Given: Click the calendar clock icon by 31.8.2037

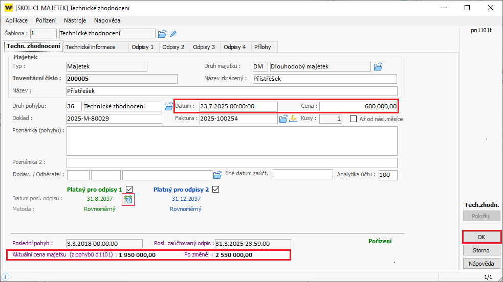Looking at the screenshot, I should point(128,199).
